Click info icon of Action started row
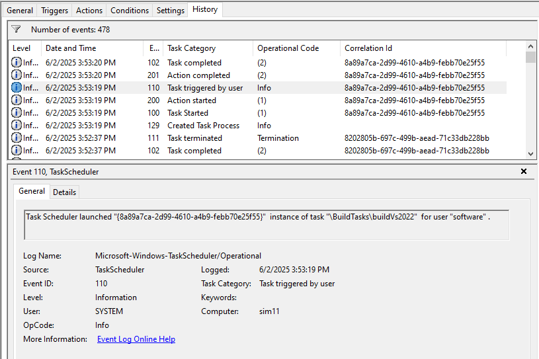539x359 pixels. pyautogui.click(x=16, y=100)
